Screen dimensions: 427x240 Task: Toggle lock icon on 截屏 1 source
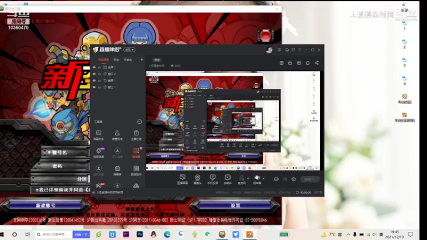[x=100, y=81]
